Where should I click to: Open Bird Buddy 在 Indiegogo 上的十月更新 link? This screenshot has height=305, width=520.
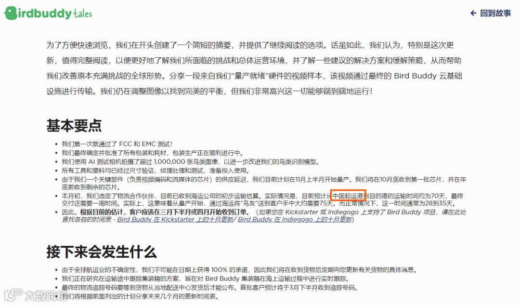(295, 220)
